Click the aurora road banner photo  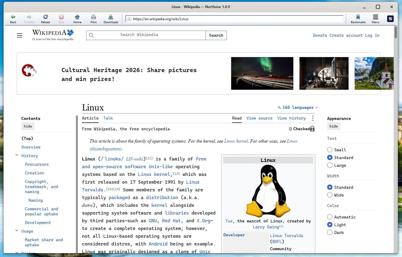coord(262,73)
